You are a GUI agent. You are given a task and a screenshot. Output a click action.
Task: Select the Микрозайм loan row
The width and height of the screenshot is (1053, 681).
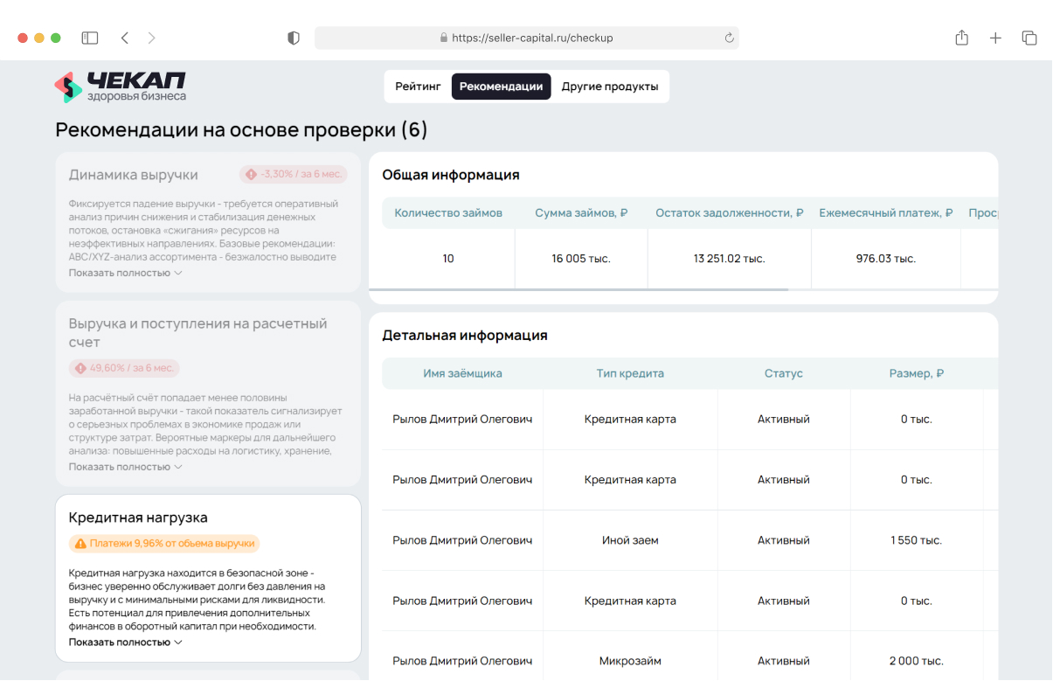point(630,661)
